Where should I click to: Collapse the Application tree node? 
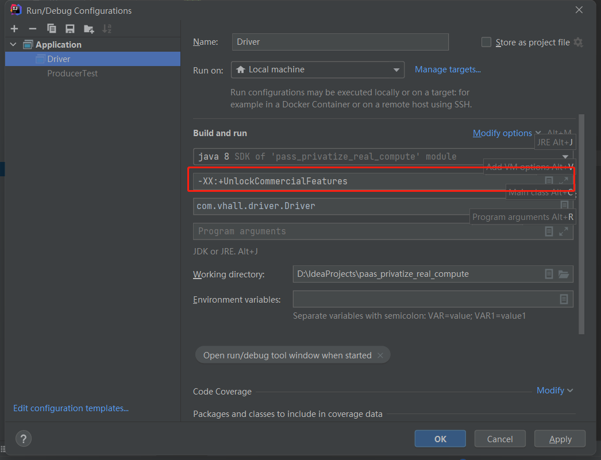(13, 45)
